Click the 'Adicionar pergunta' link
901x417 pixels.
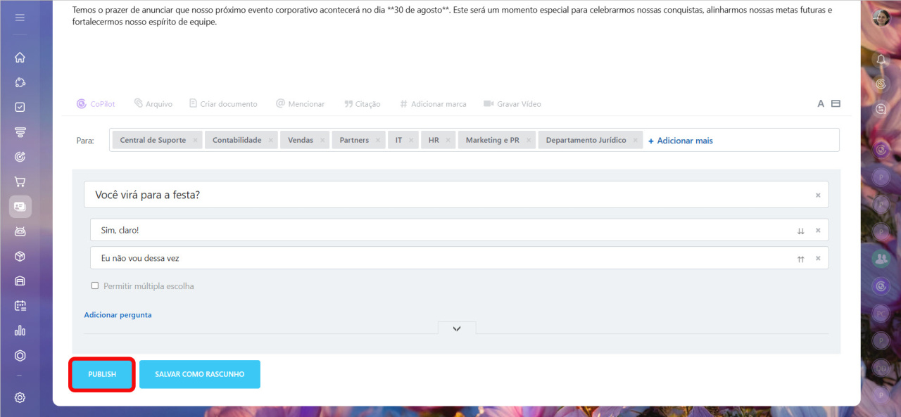(x=118, y=315)
